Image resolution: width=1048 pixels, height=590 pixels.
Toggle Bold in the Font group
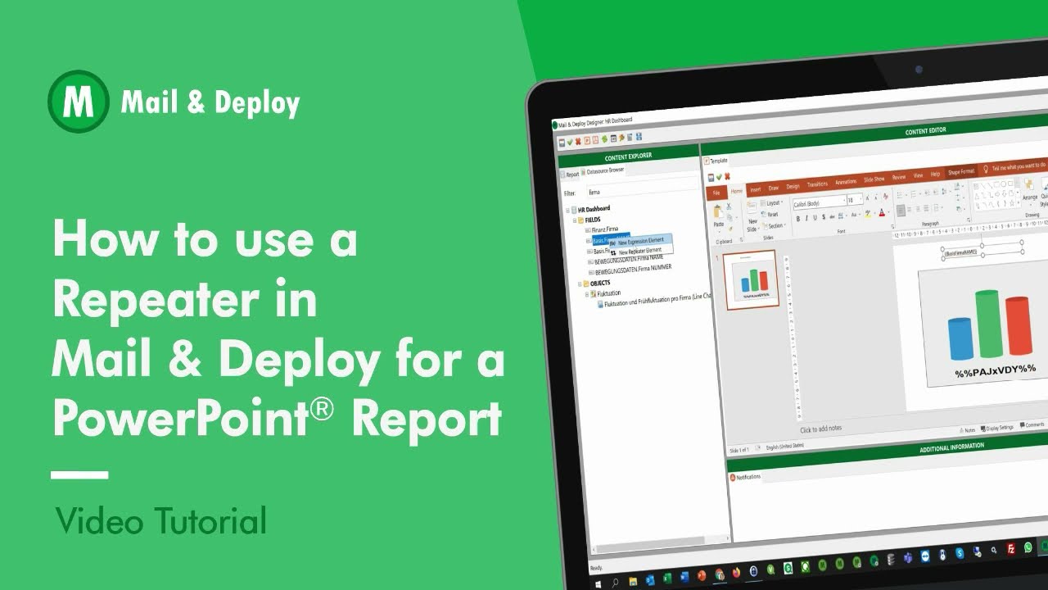(797, 218)
